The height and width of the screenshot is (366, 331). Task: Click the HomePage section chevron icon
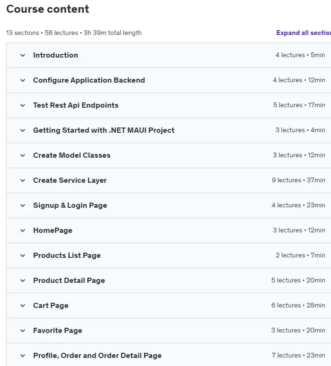coord(23,230)
